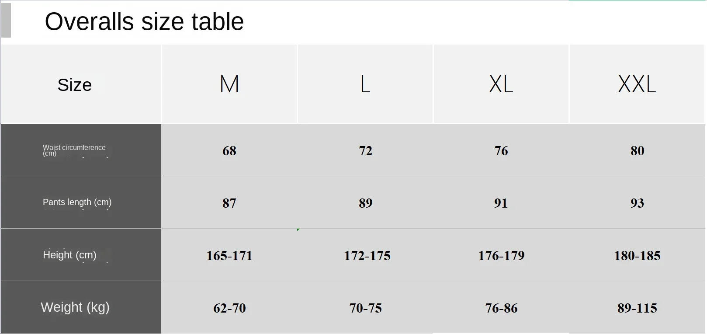The height and width of the screenshot is (334, 707).
Task: Click pants length value 89
Action: (x=366, y=203)
